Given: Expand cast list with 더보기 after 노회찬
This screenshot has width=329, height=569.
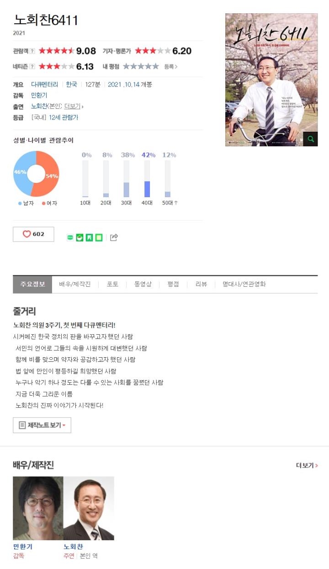Looking at the screenshot, I should coord(73,106).
